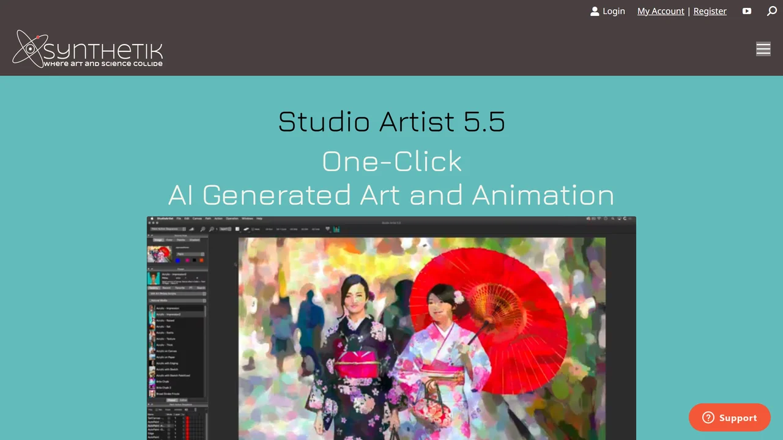
Task: Click Action menu in Studio Artist screenshot
Action: coord(218,219)
